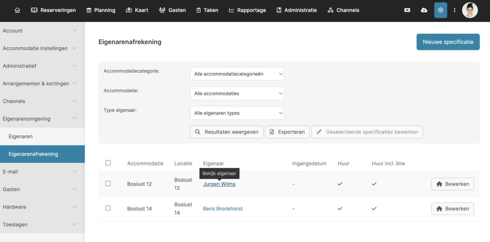Image resolution: width=490 pixels, height=242 pixels.
Task: Open settings via the gear icon
Action: point(440,10)
